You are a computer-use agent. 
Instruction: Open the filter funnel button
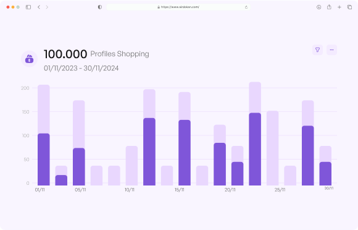[x=317, y=50]
